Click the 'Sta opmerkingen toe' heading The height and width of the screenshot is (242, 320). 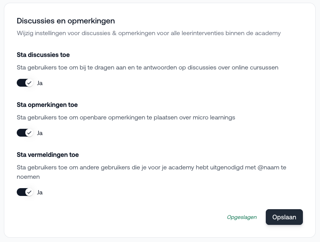tap(47, 105)
